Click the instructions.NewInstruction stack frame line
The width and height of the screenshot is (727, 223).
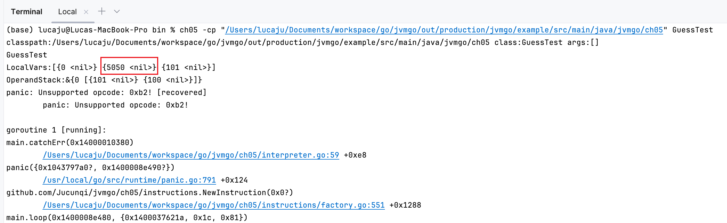coord(150,193)
